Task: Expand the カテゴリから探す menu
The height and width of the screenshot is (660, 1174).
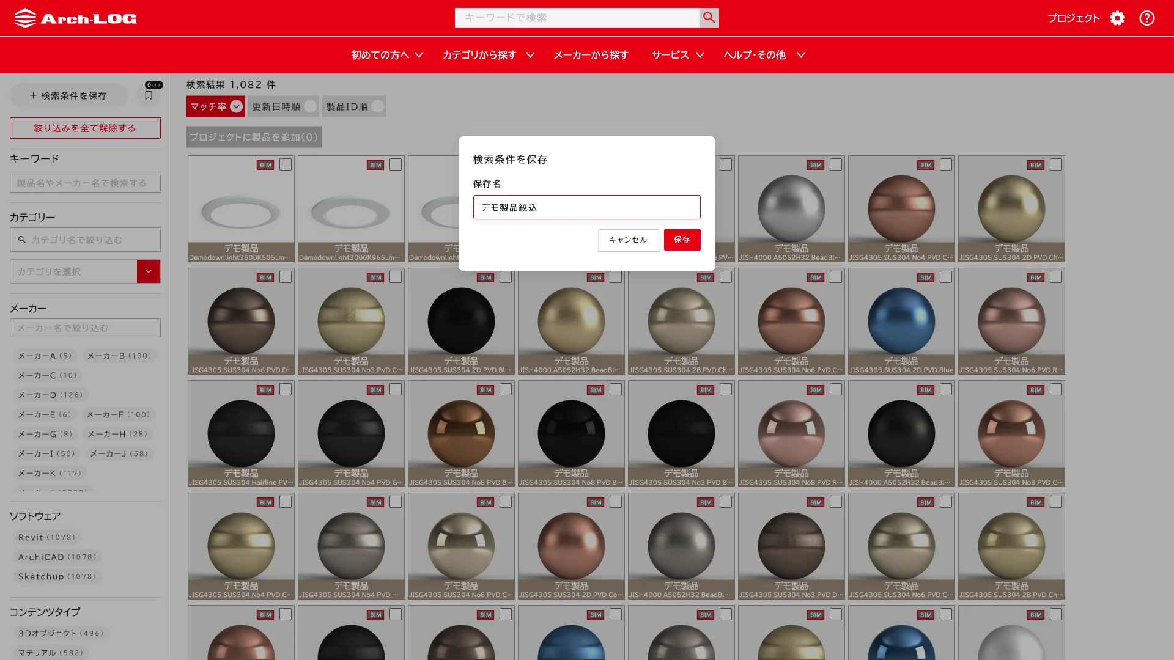Action: (489, 55)
